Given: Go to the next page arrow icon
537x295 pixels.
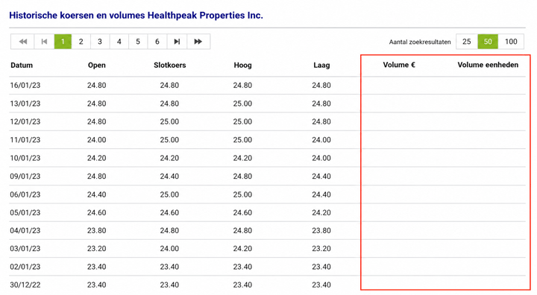Looking at the screenshot, I should (177, 42).
